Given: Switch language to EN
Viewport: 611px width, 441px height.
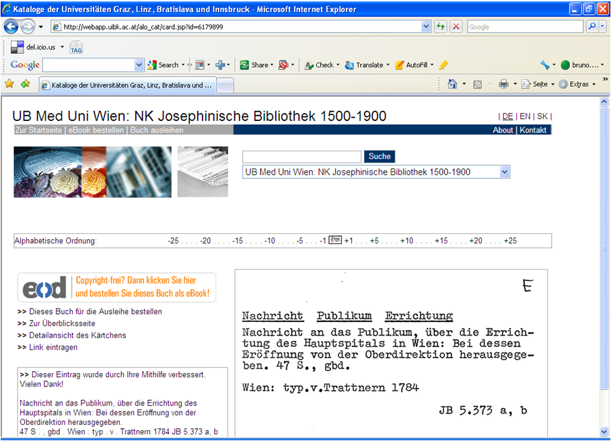Looking at the screenshot, I should [x=525, y=116].
